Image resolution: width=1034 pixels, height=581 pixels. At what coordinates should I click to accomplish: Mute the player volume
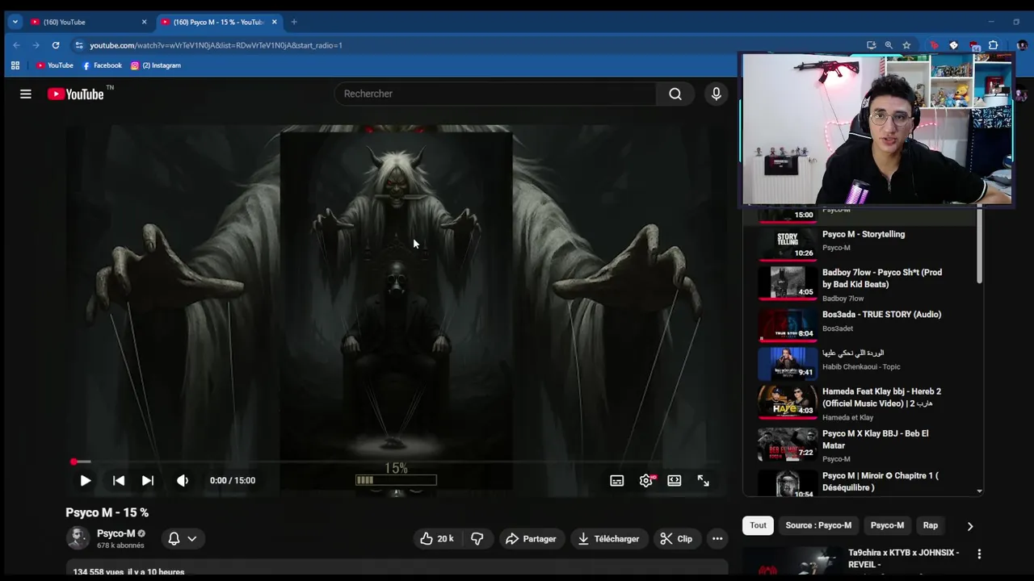(183, 480)
